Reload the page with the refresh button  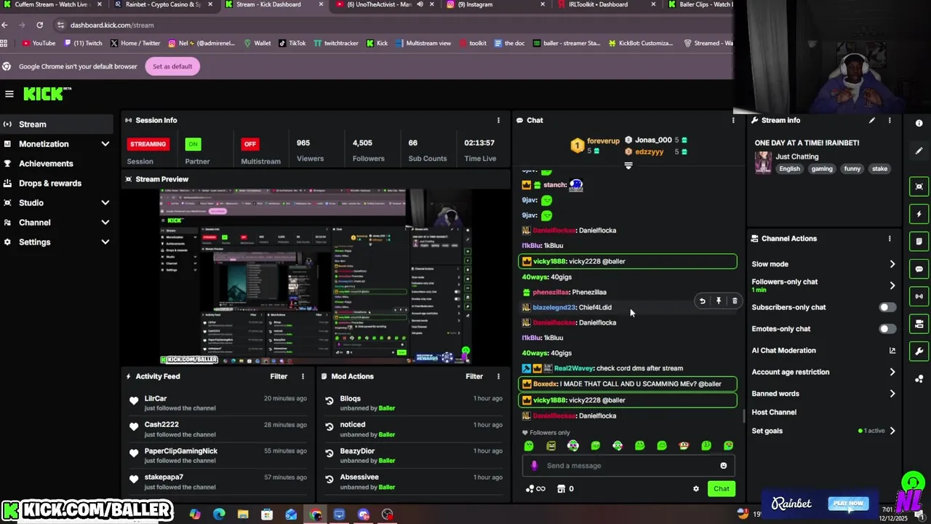tap(39, 25)
